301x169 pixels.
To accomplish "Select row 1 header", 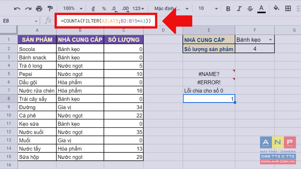I will tap(9, 39).
